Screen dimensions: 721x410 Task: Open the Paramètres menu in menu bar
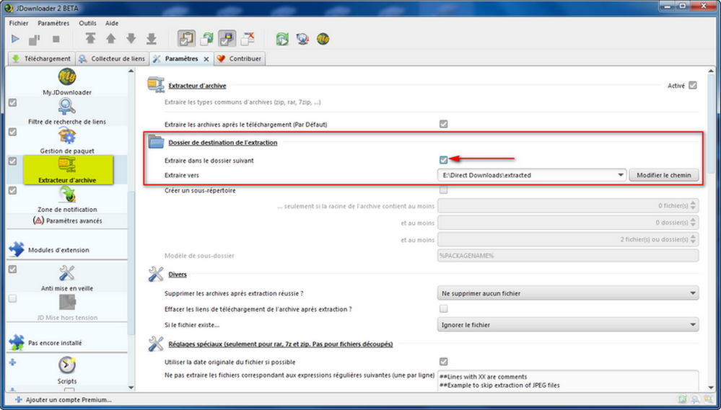(54, 23)
